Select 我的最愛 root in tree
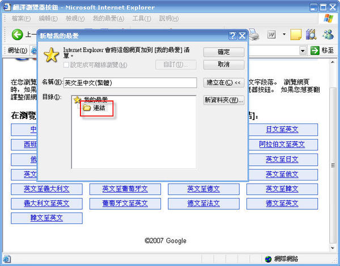Image resolution: width=340 pixels, height=266 pixels. tap(96, 100)
